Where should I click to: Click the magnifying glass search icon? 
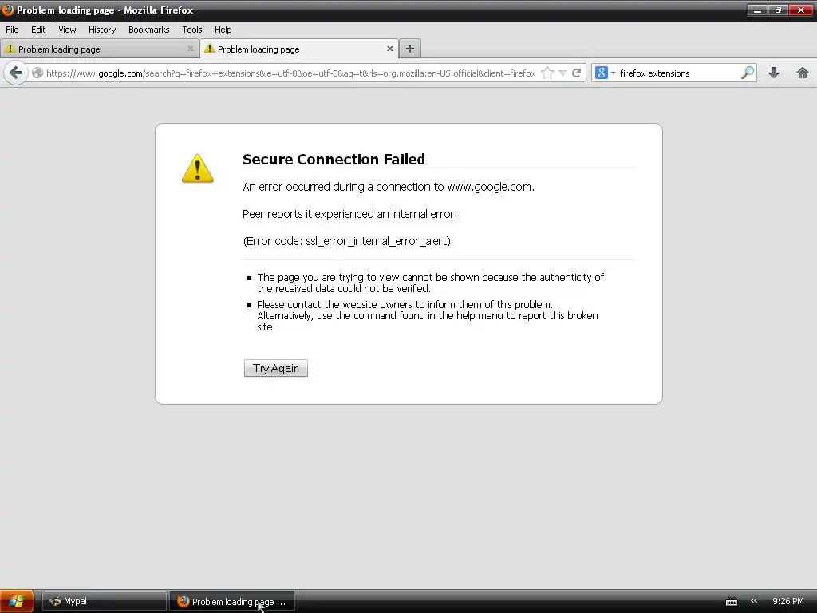click(748, 73)
